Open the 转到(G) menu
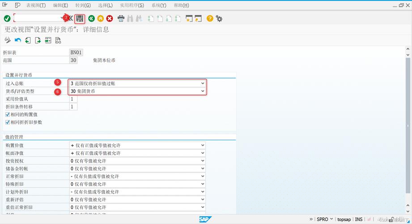Screen dimensions: 412x224 click(83, 5)
